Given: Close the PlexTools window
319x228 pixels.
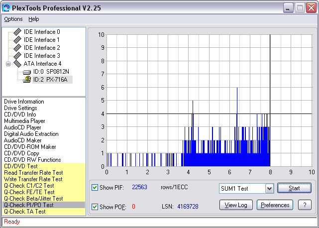Looking at the screenshot, I should pyautogui.click(x=311, y=8).
